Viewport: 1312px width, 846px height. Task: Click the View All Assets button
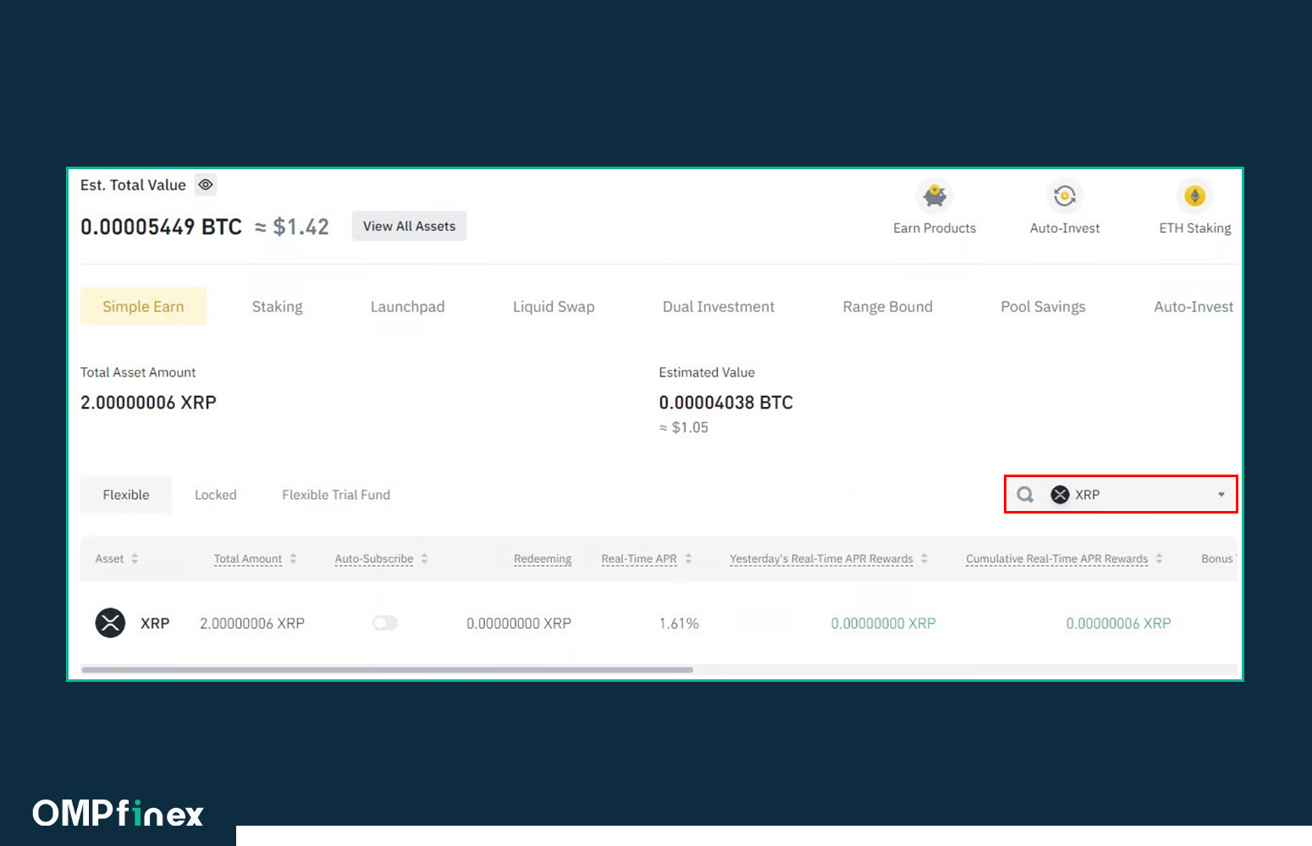(409, 226)
